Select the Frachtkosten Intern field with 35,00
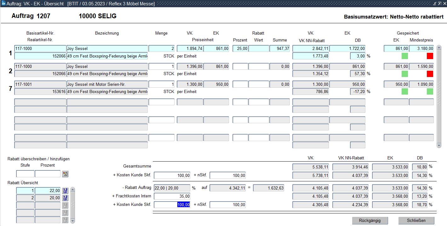 172,196
